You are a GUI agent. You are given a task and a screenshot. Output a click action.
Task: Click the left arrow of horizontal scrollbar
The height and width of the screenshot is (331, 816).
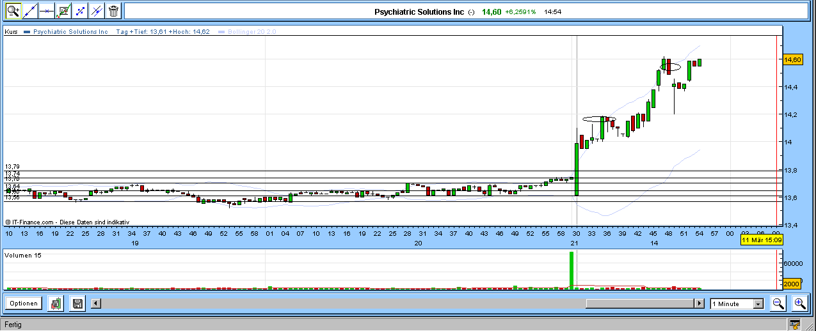[x=96, y=304]
